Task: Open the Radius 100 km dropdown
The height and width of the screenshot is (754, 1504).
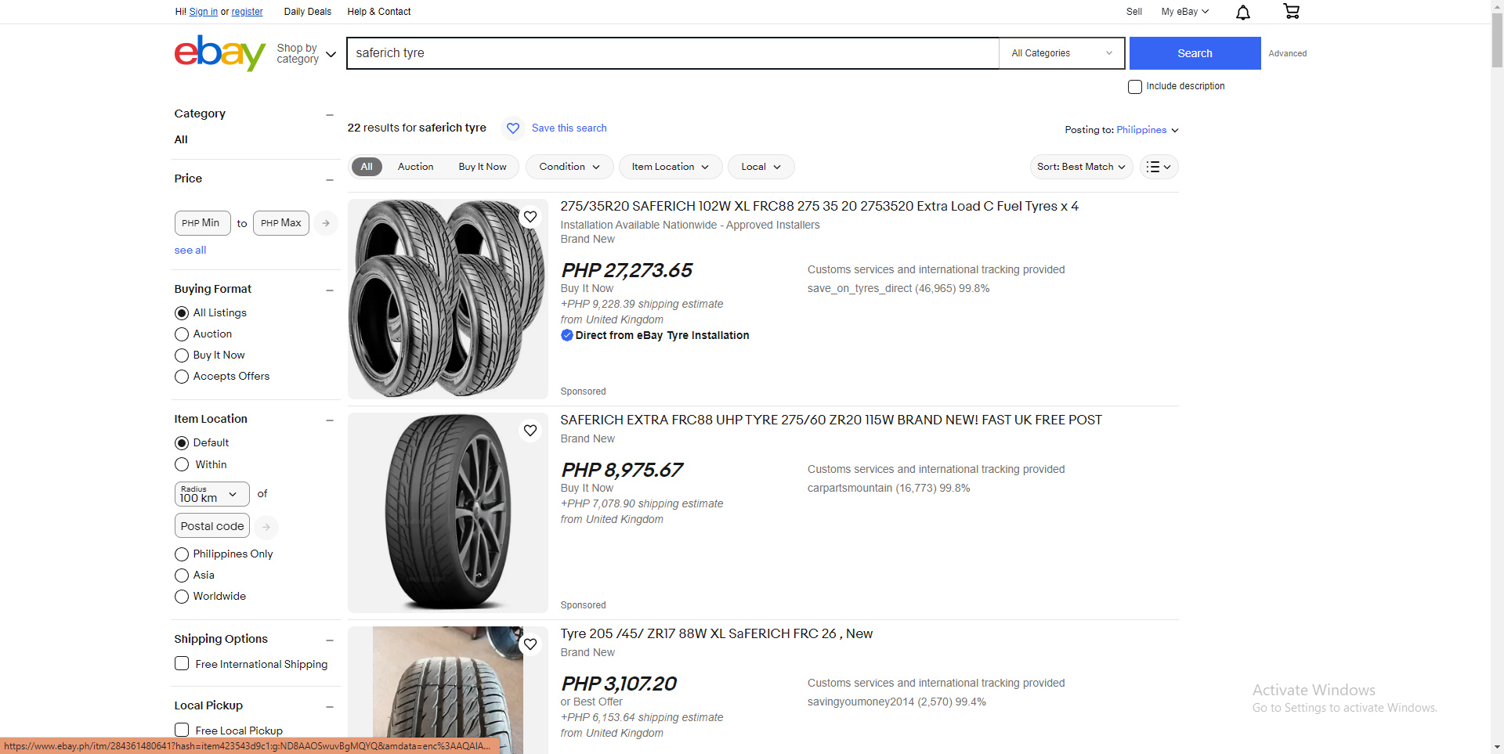Action: coord(211,494)
